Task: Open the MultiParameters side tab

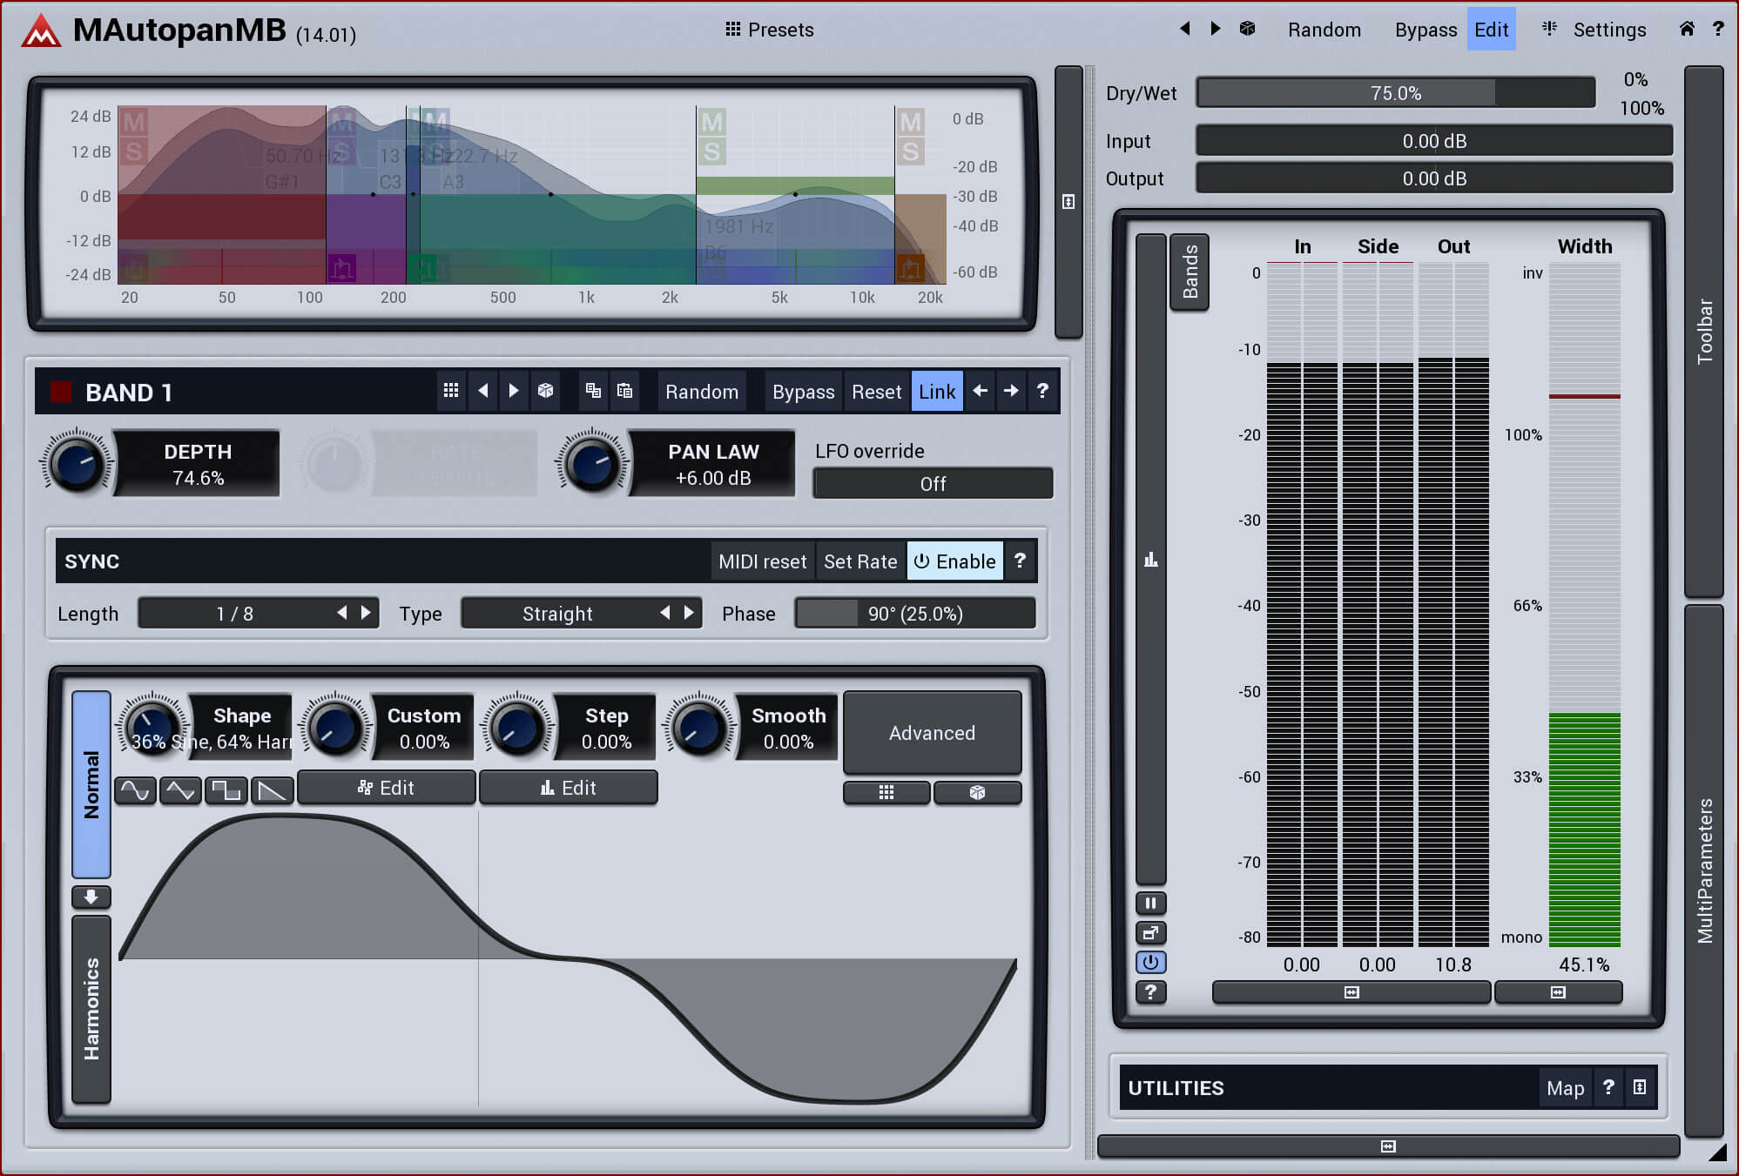Action: pyautogui.click(x=1704, y=870)
